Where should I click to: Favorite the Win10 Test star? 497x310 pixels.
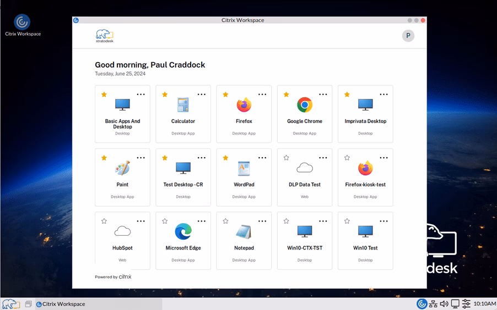(x=347, y=221)
